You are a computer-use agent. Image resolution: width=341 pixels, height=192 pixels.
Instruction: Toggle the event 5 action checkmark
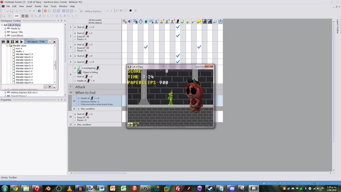[178, 61]
